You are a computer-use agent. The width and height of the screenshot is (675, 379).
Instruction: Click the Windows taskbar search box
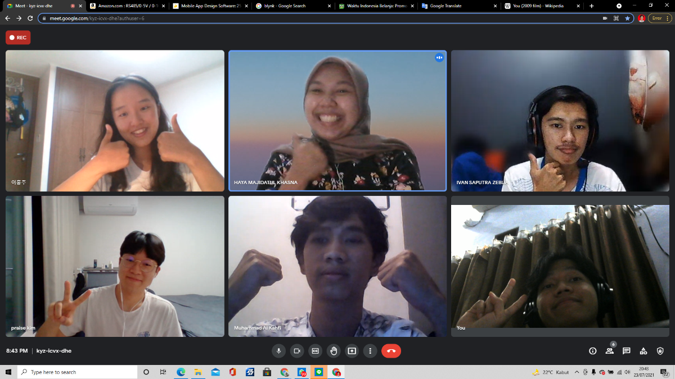(x=79, y=372)
